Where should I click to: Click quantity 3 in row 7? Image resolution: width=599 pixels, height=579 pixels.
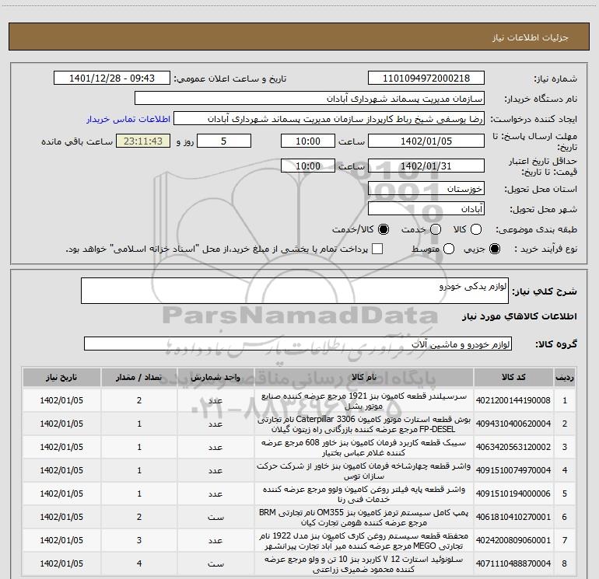pyautogui.click(x=139, y=540)
